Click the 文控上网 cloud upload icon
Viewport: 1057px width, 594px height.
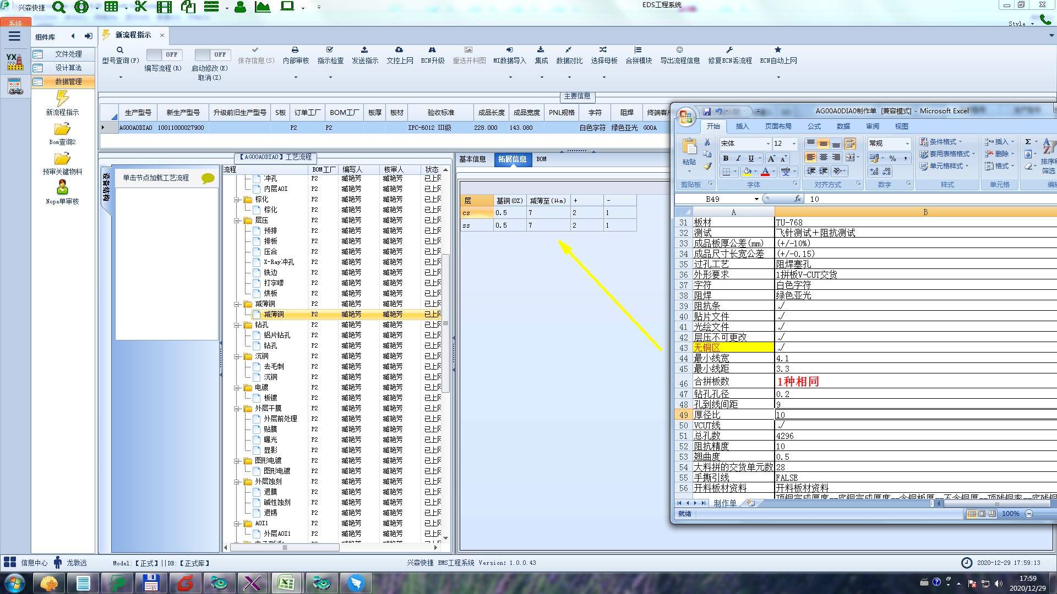point(399,50)
